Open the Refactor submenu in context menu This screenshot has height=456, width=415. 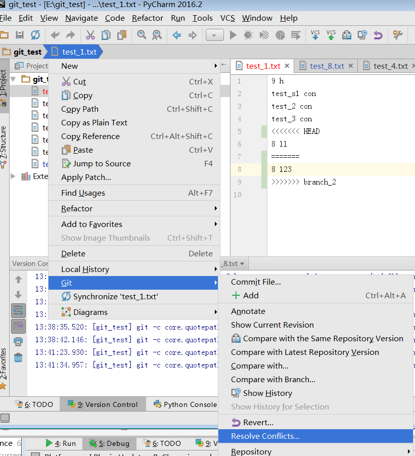coord(133,208)
